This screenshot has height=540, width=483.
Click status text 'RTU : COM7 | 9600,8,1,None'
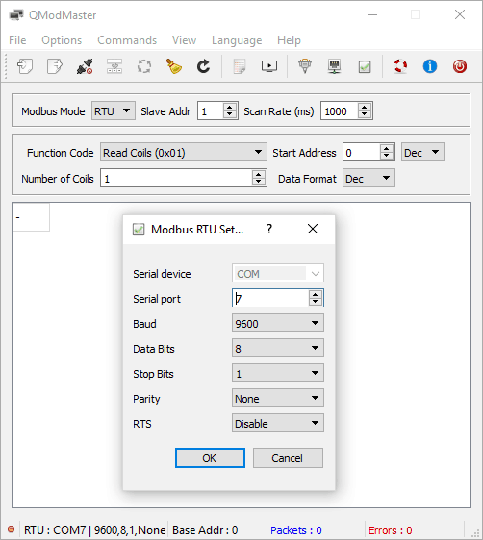(x=95, y=530)
